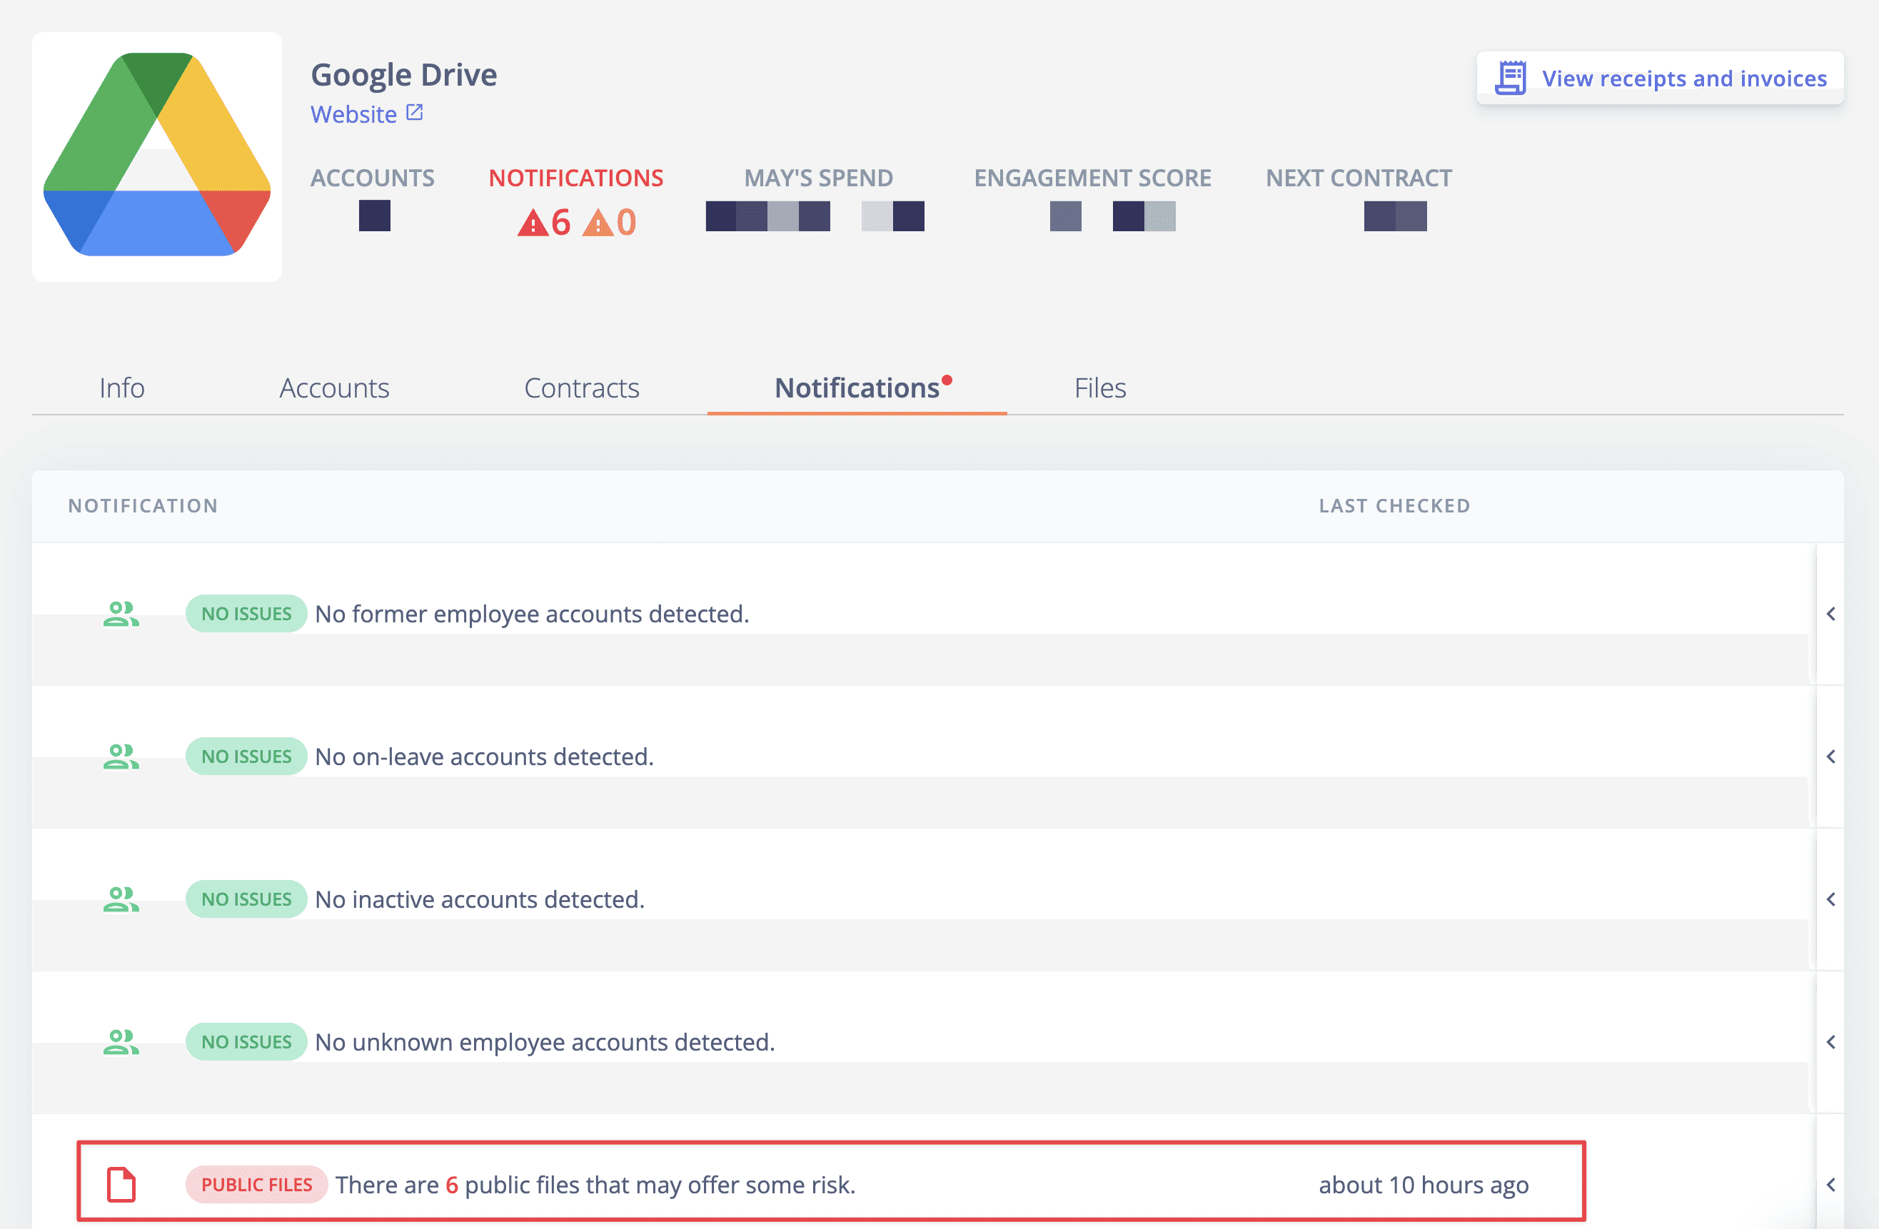1879x1229 pixels.
Task: Open the Website external link icon
Action: (x=415, y=113)
